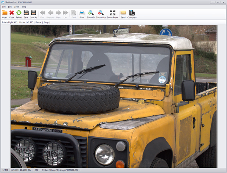
Task: Open the File menu
Action: click(4, 7)
